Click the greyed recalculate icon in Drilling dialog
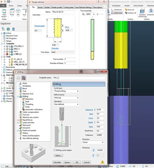 coord(18,78)
